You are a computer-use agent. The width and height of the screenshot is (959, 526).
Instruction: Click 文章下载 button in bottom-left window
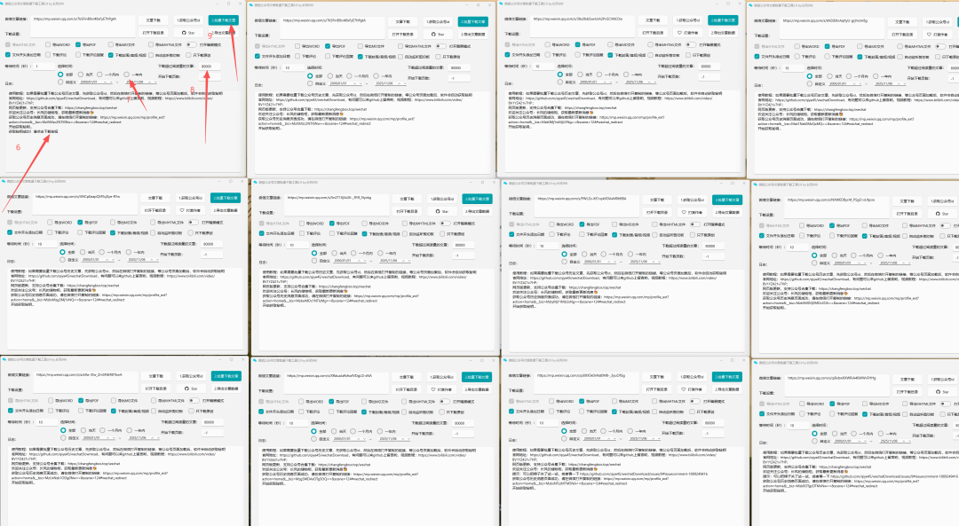tap(156, 376)
